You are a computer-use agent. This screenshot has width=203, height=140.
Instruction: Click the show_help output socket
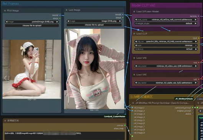tap(125, 128)
